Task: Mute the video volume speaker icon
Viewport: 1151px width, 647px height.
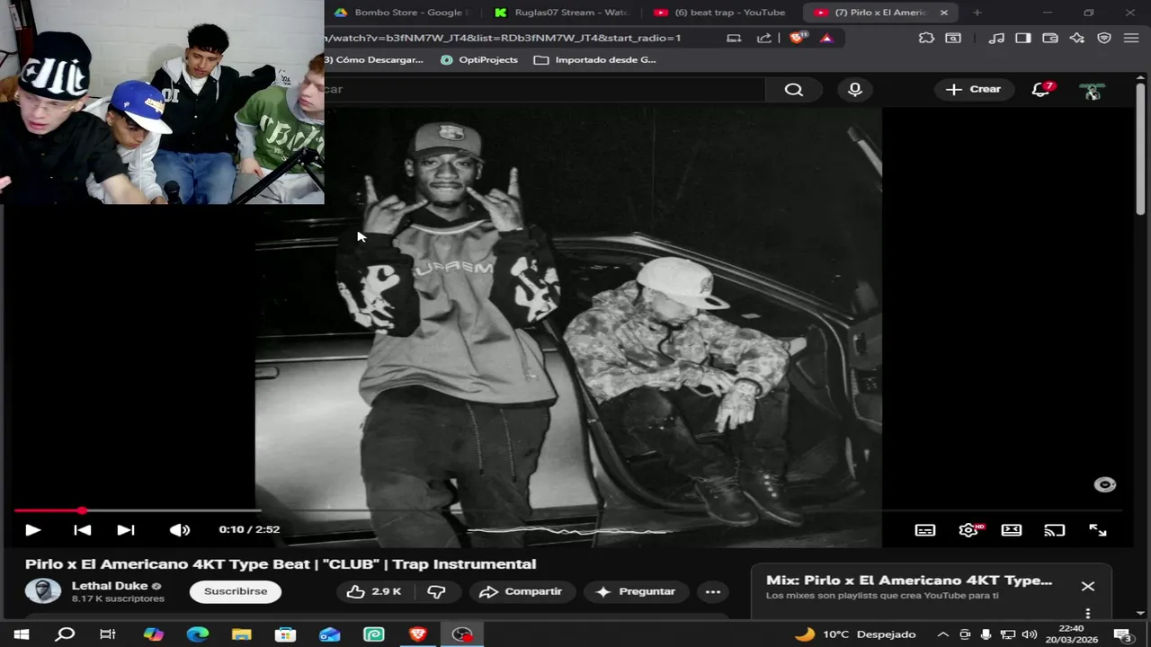Action: tap(180, 530)
